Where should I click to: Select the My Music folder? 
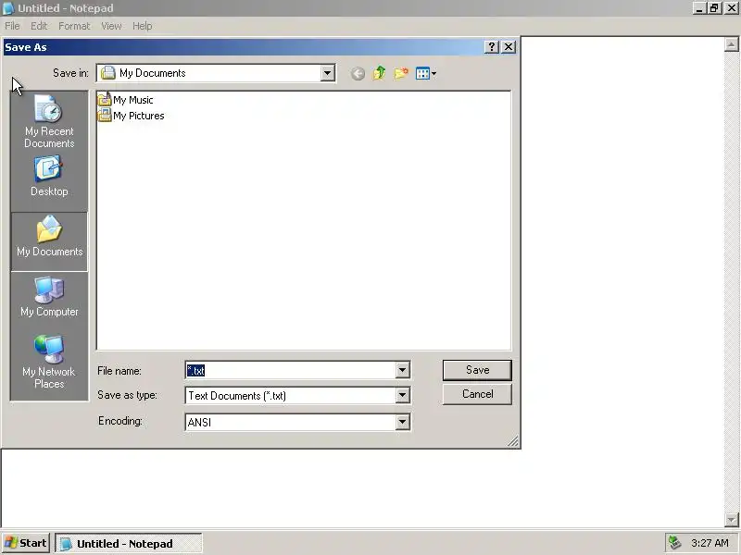(x=126, y=100)
